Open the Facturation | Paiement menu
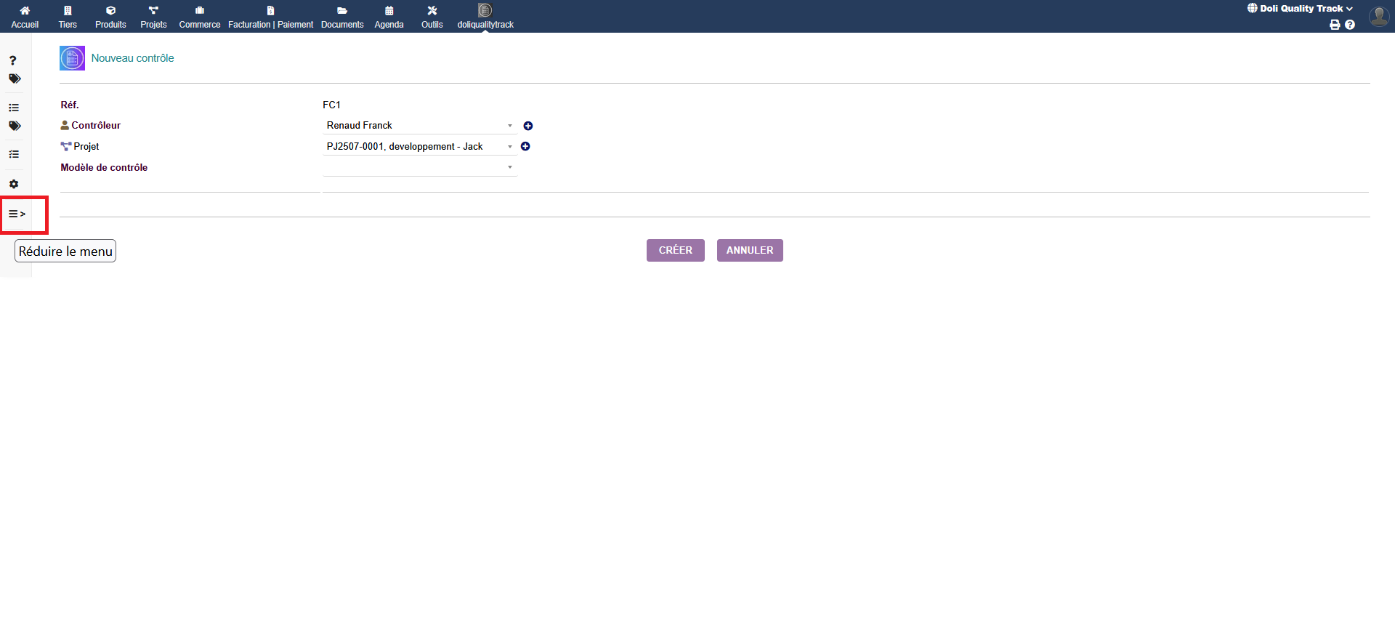The width and height of the screenshot is (1395, 628). [x=270, y=17]
